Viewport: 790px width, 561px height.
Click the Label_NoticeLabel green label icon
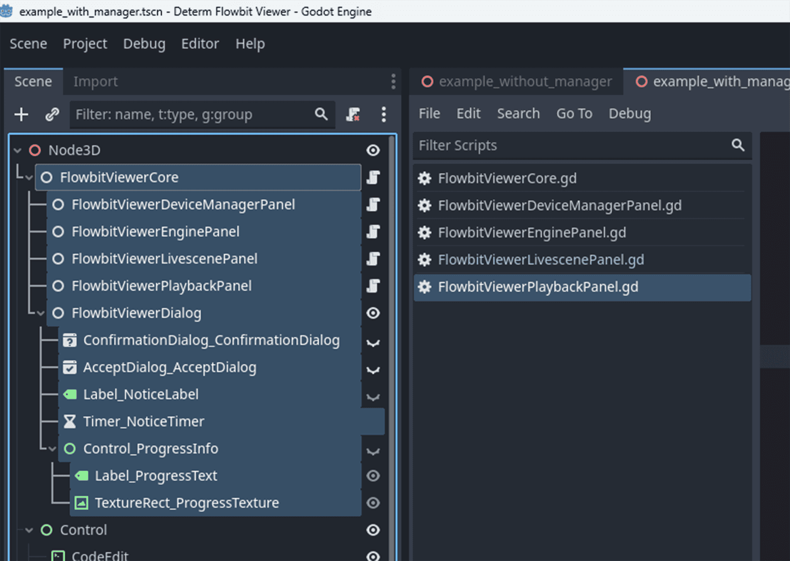coord(70,394)
